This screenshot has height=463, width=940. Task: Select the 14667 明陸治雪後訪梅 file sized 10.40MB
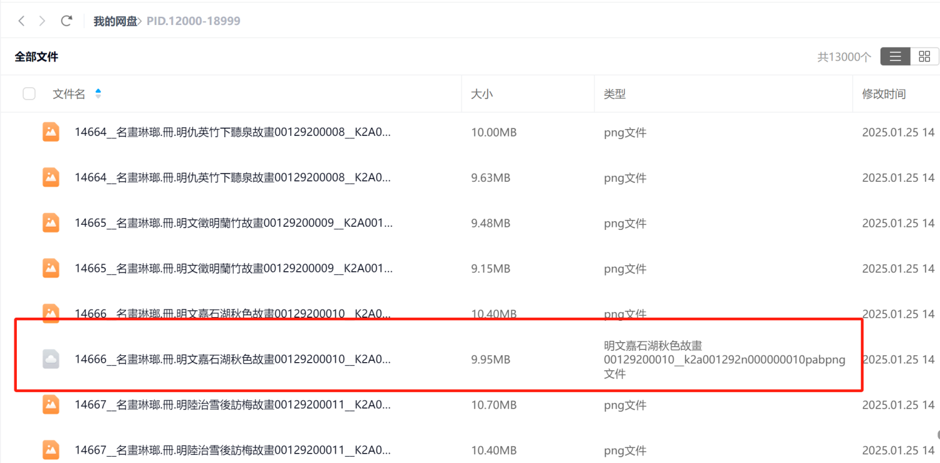[x=232, y=450]
